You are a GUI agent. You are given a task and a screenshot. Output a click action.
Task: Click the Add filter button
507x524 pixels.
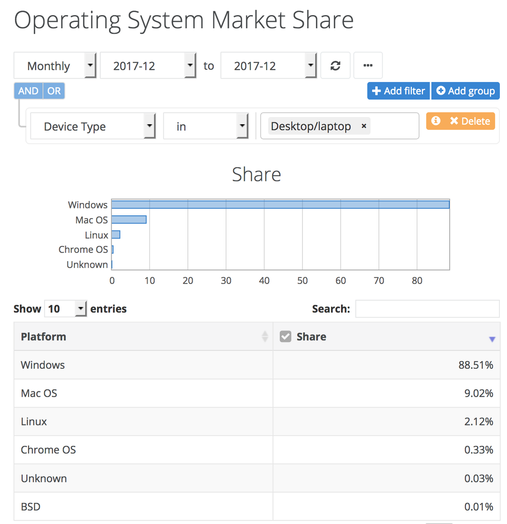coord(398,91)
